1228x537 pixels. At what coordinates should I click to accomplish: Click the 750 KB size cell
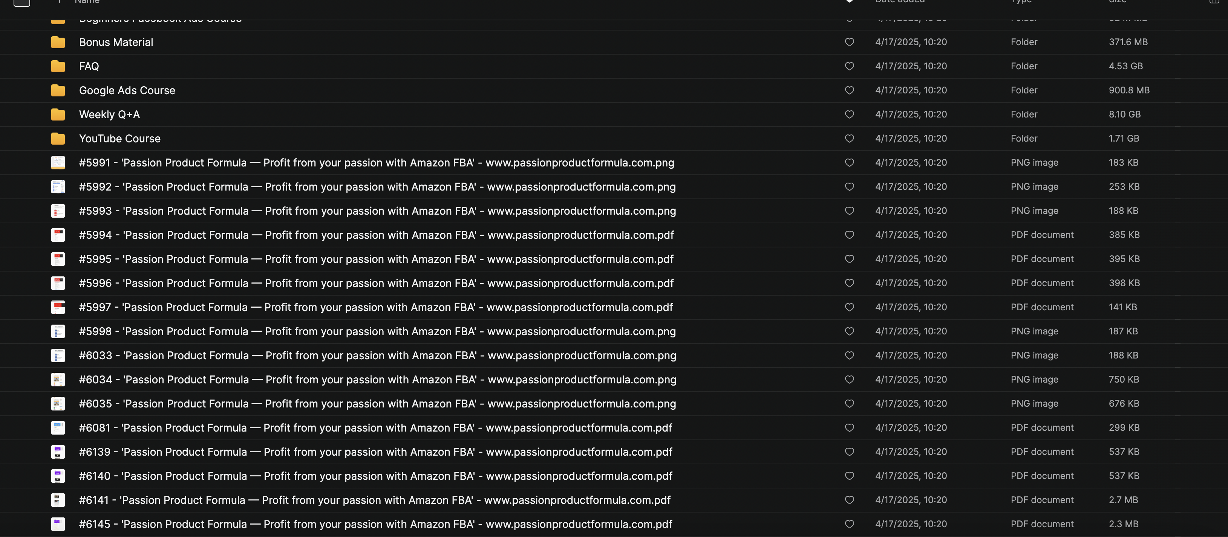(x=1124, y=379)
